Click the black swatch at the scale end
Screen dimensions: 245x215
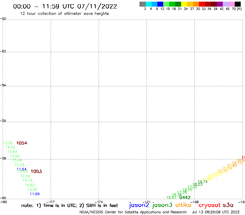(x=238, y=4)
